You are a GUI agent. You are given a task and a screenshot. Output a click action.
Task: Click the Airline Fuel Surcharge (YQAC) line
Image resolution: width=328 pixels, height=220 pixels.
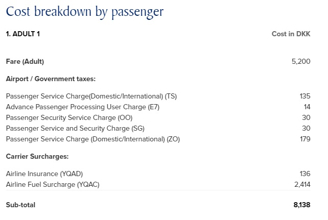coord(53,184)
